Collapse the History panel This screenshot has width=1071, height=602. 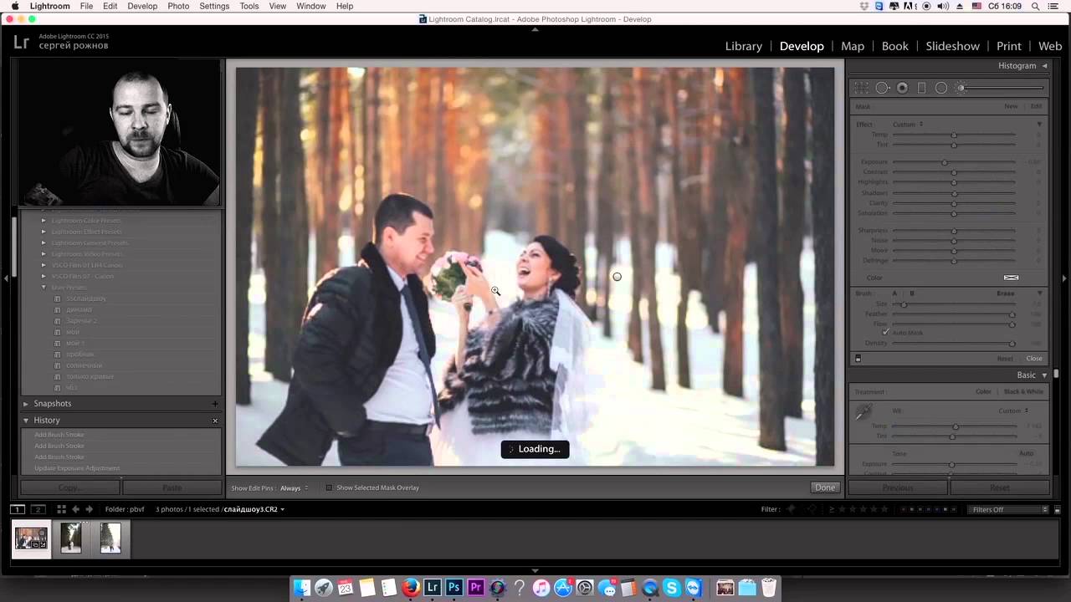26,421
